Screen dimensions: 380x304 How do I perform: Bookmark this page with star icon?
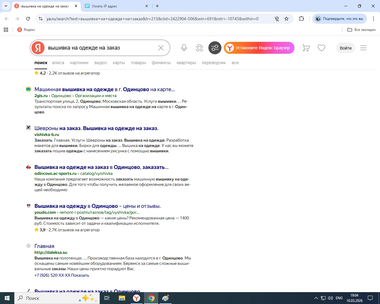coord(286,19)
